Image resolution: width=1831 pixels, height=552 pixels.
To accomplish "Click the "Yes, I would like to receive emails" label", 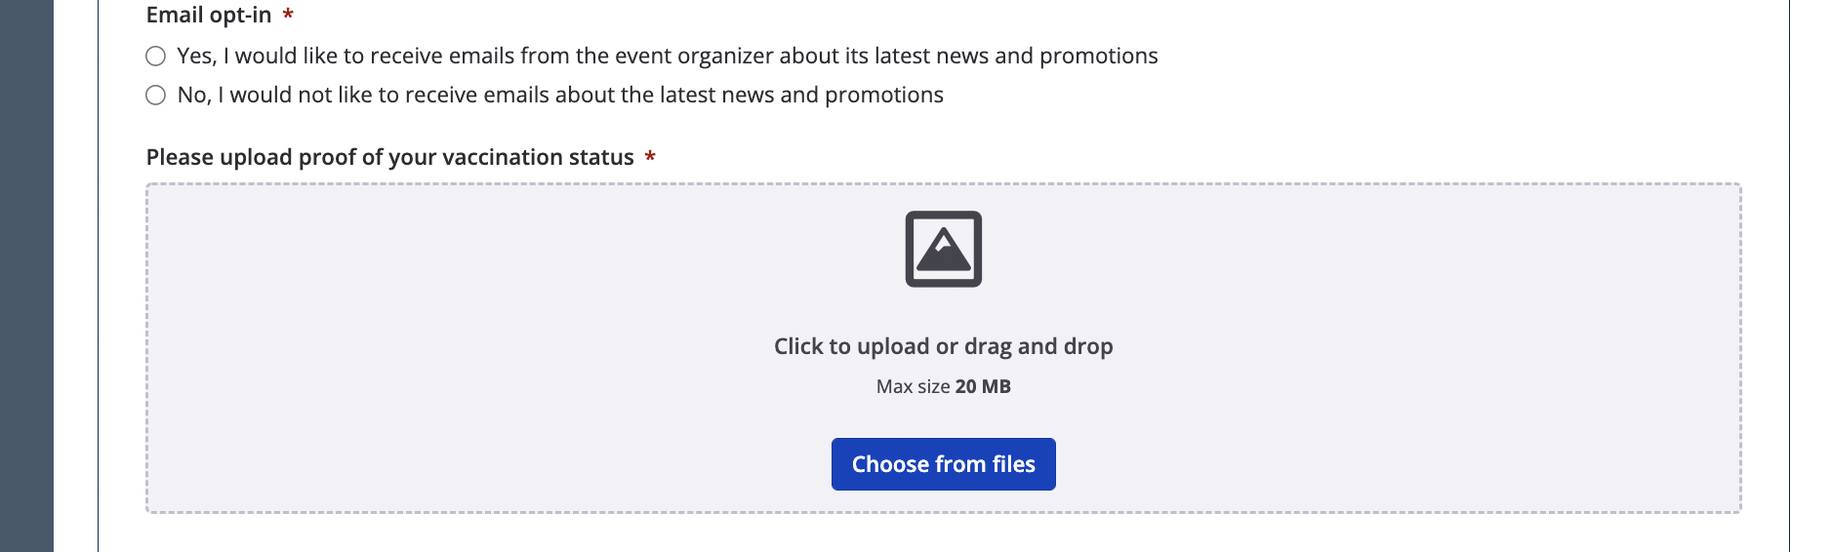I will point(667,57).
